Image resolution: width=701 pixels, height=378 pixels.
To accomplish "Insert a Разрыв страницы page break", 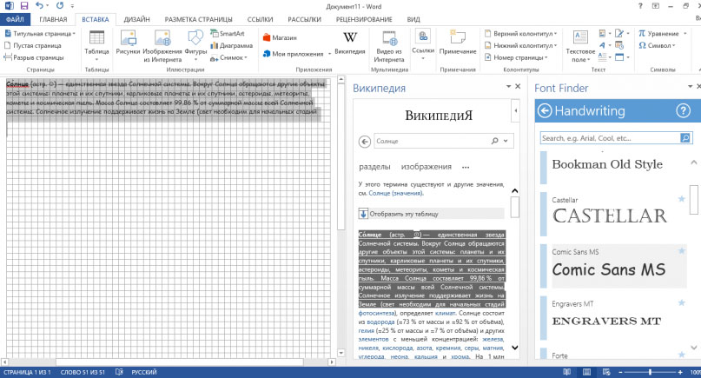I will pyautogui.click(x=34, y=57).
